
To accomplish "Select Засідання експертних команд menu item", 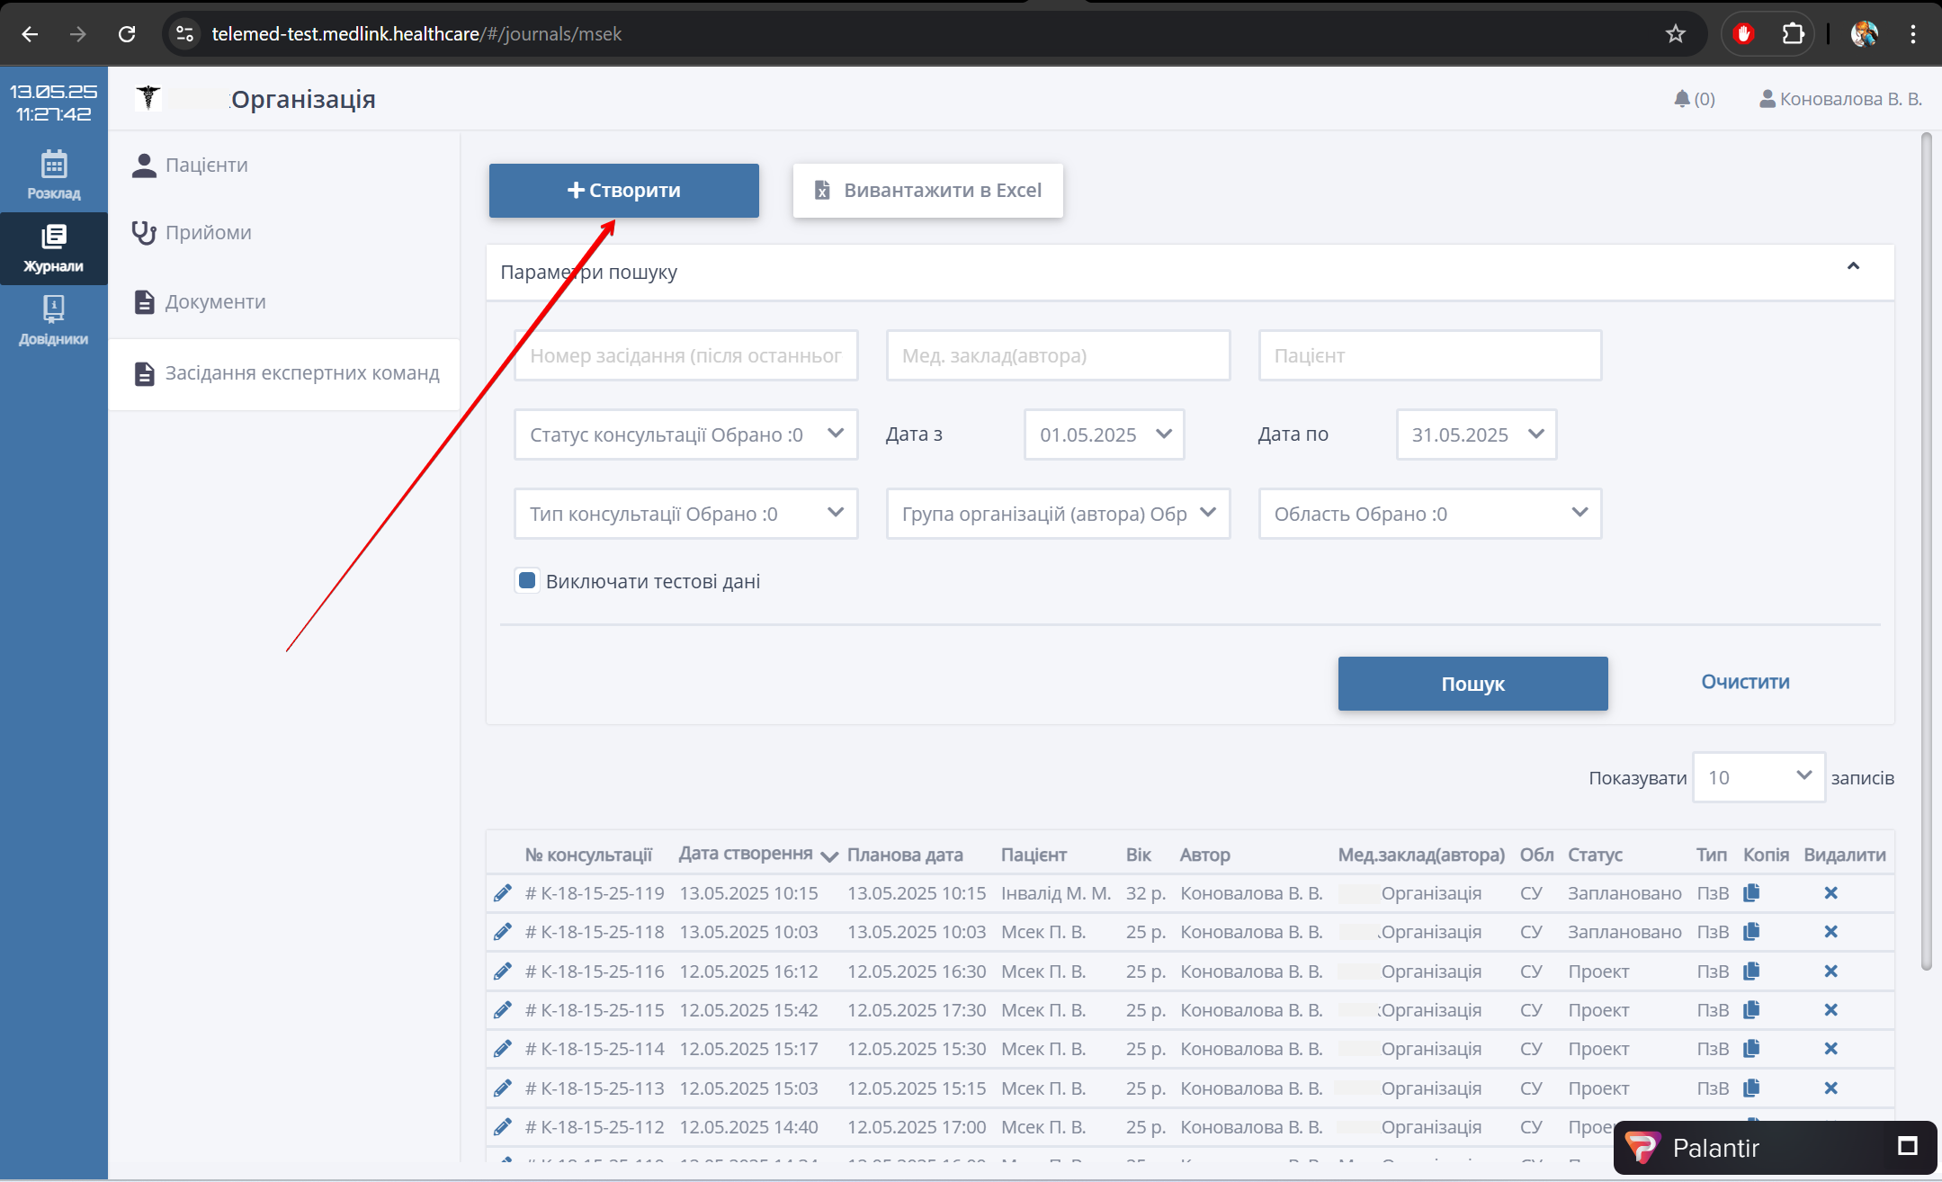I will tap(301, 373).
